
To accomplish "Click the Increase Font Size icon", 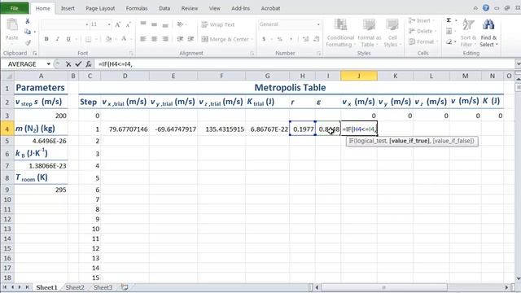I will point(117,24).
